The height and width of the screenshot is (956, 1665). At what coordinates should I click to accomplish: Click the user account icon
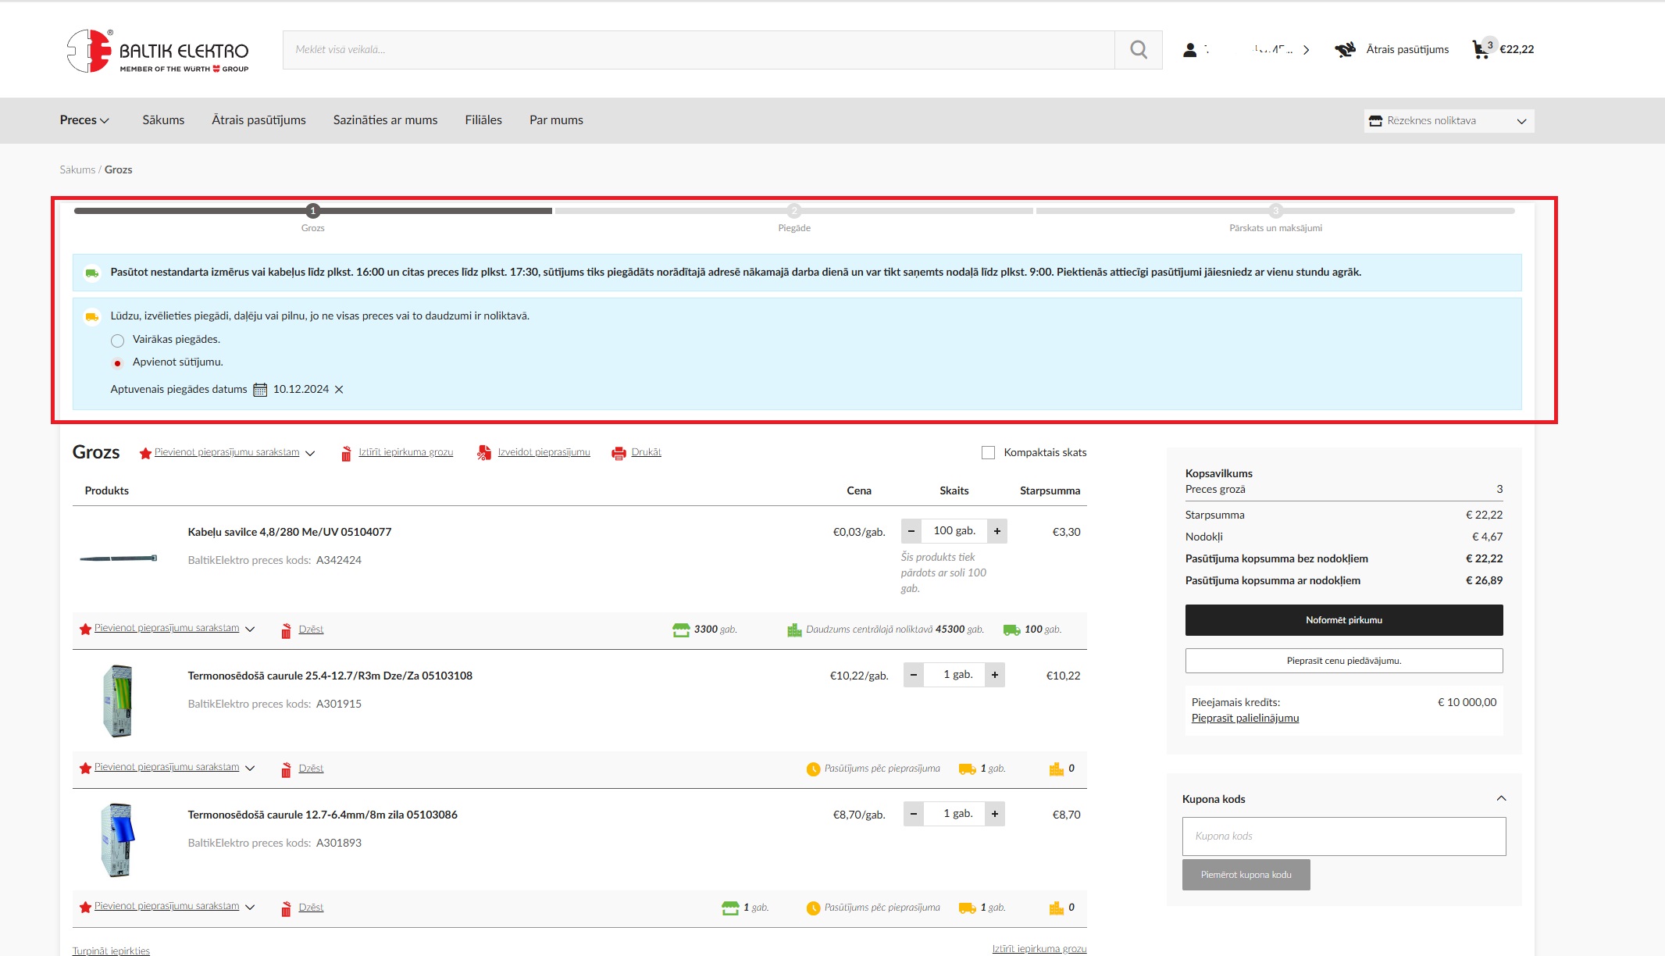(1189, 50)
